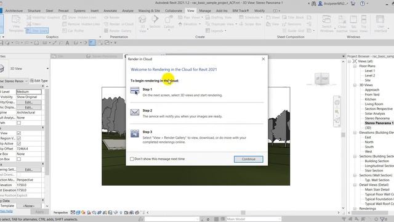Viewport: 394px width, 222px height.
Task: Click the Rendering Settings Edit button
Action: [x=29, y=170]
